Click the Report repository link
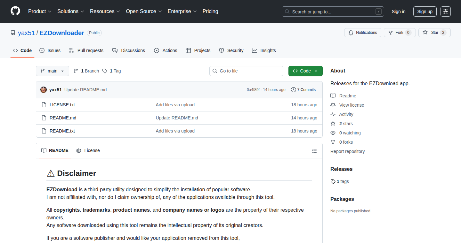 click(348, 151)
